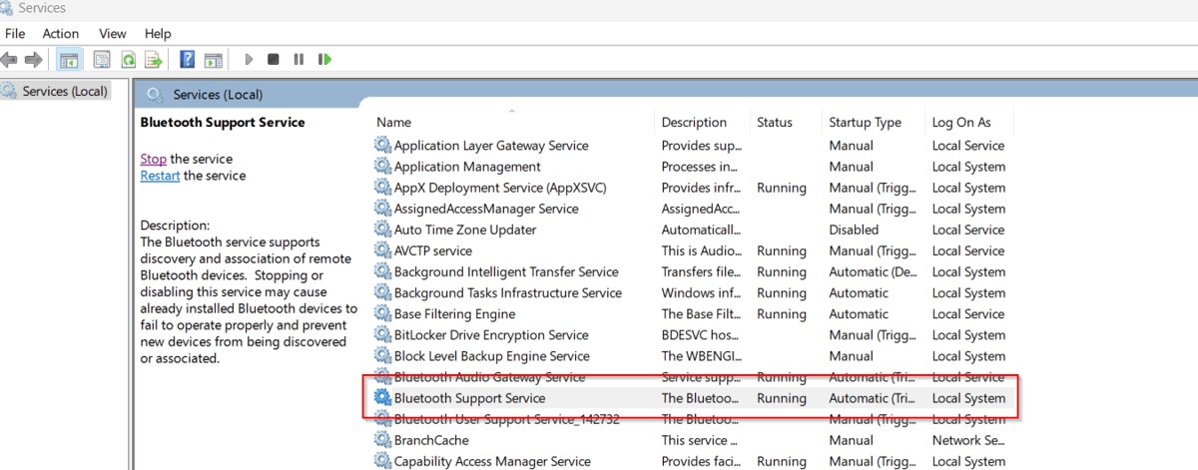
Task: Select the AssignedAccessManager Service name
Action: pos(486,209)
